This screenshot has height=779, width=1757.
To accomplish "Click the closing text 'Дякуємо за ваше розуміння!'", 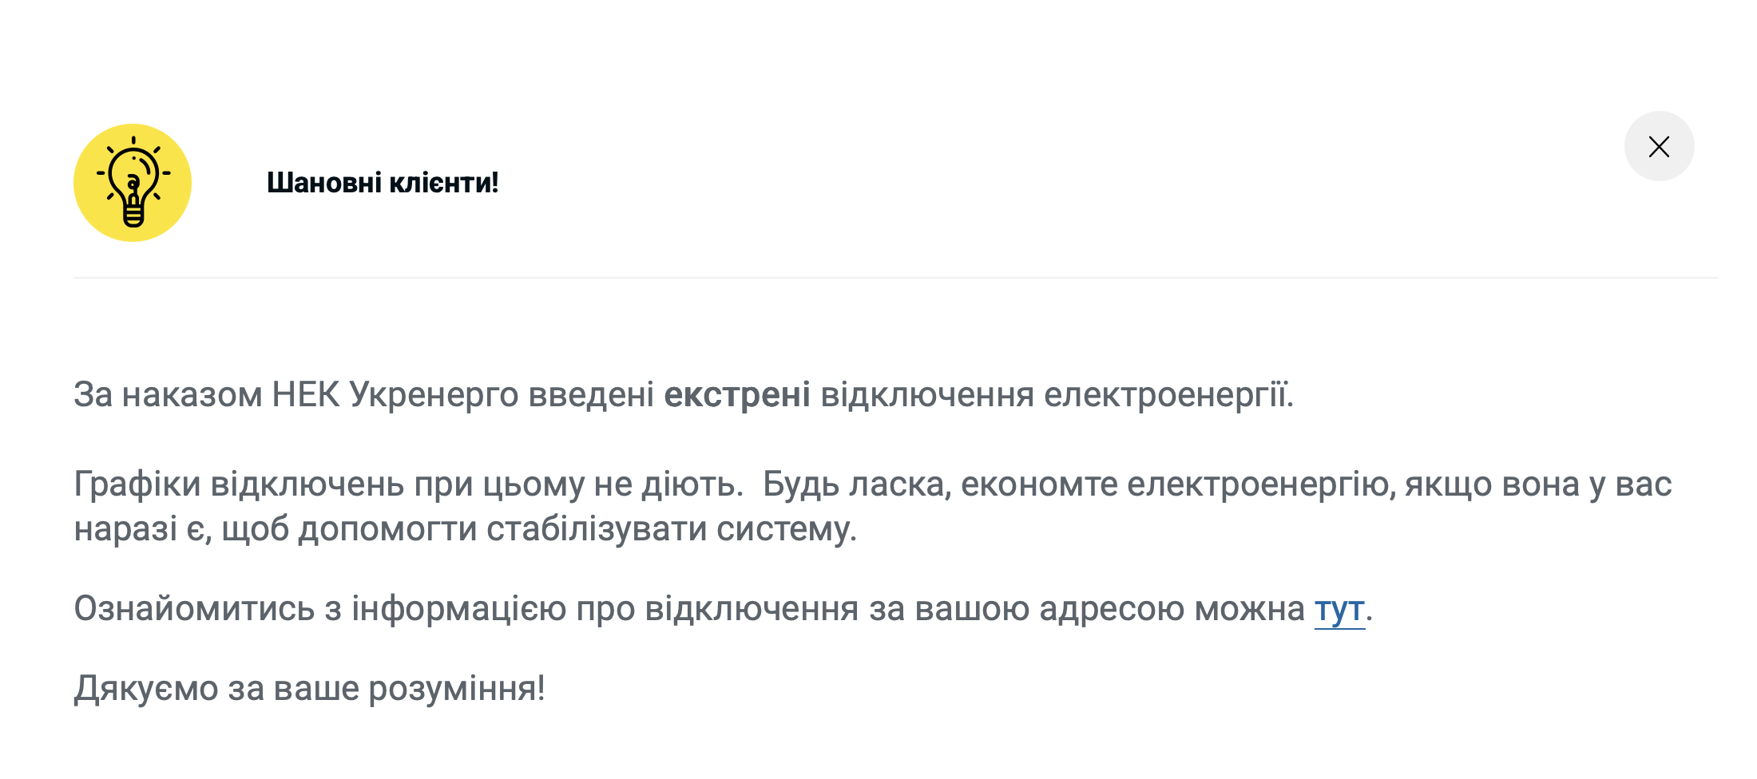I will click(x=309, y=688).
